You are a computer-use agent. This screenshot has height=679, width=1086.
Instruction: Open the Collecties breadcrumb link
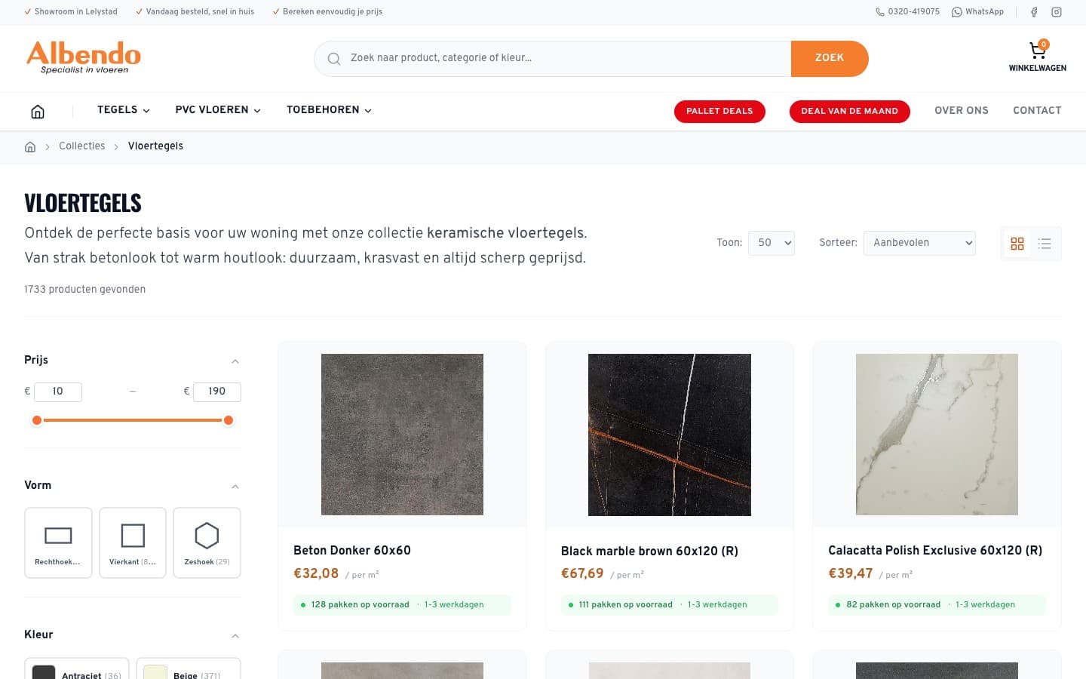click(x=81, y=146)
